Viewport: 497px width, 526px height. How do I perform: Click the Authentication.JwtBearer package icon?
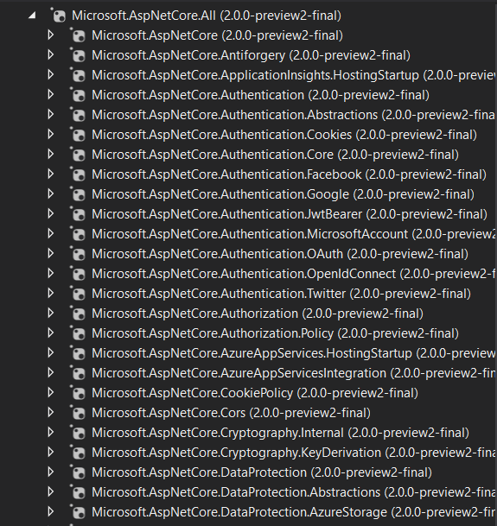(78, 213)
